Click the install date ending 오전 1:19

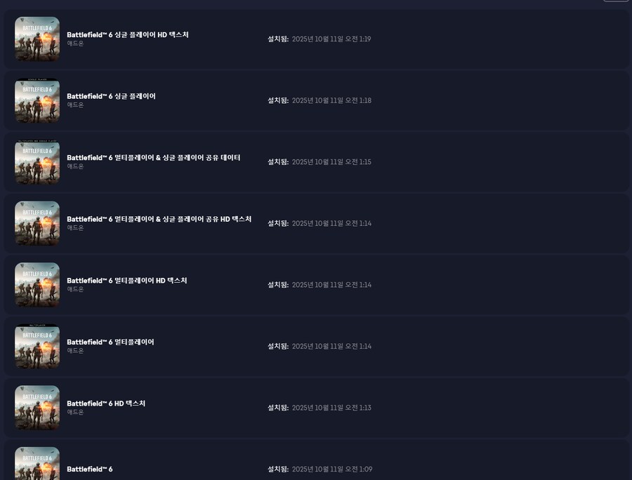pyautogui.click(x=331, y=39)
